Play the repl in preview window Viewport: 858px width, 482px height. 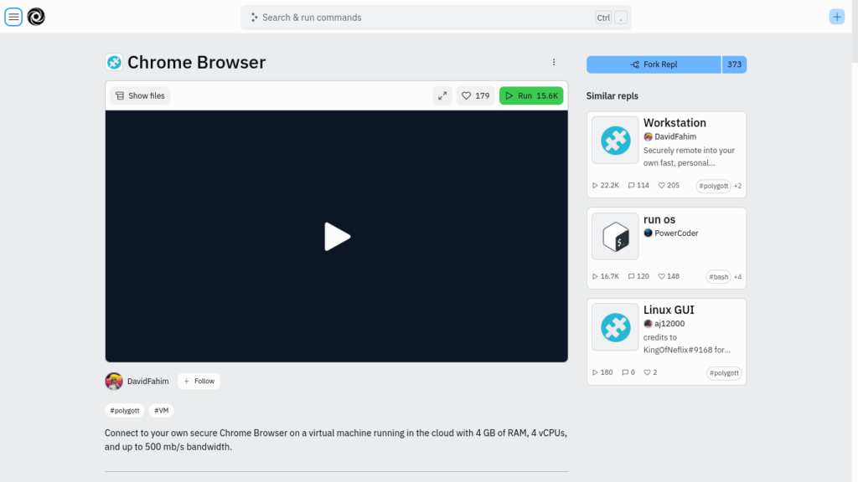click(x=337, y=237)
